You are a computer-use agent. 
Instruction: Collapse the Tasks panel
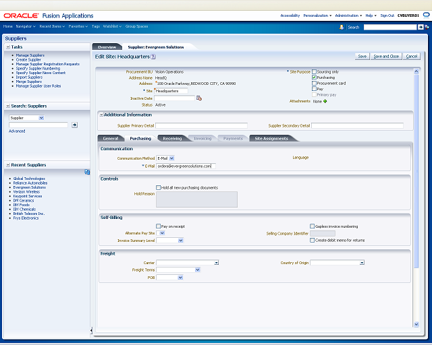(x=8, y=47)
